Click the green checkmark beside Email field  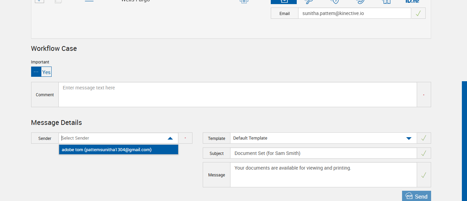418,13
